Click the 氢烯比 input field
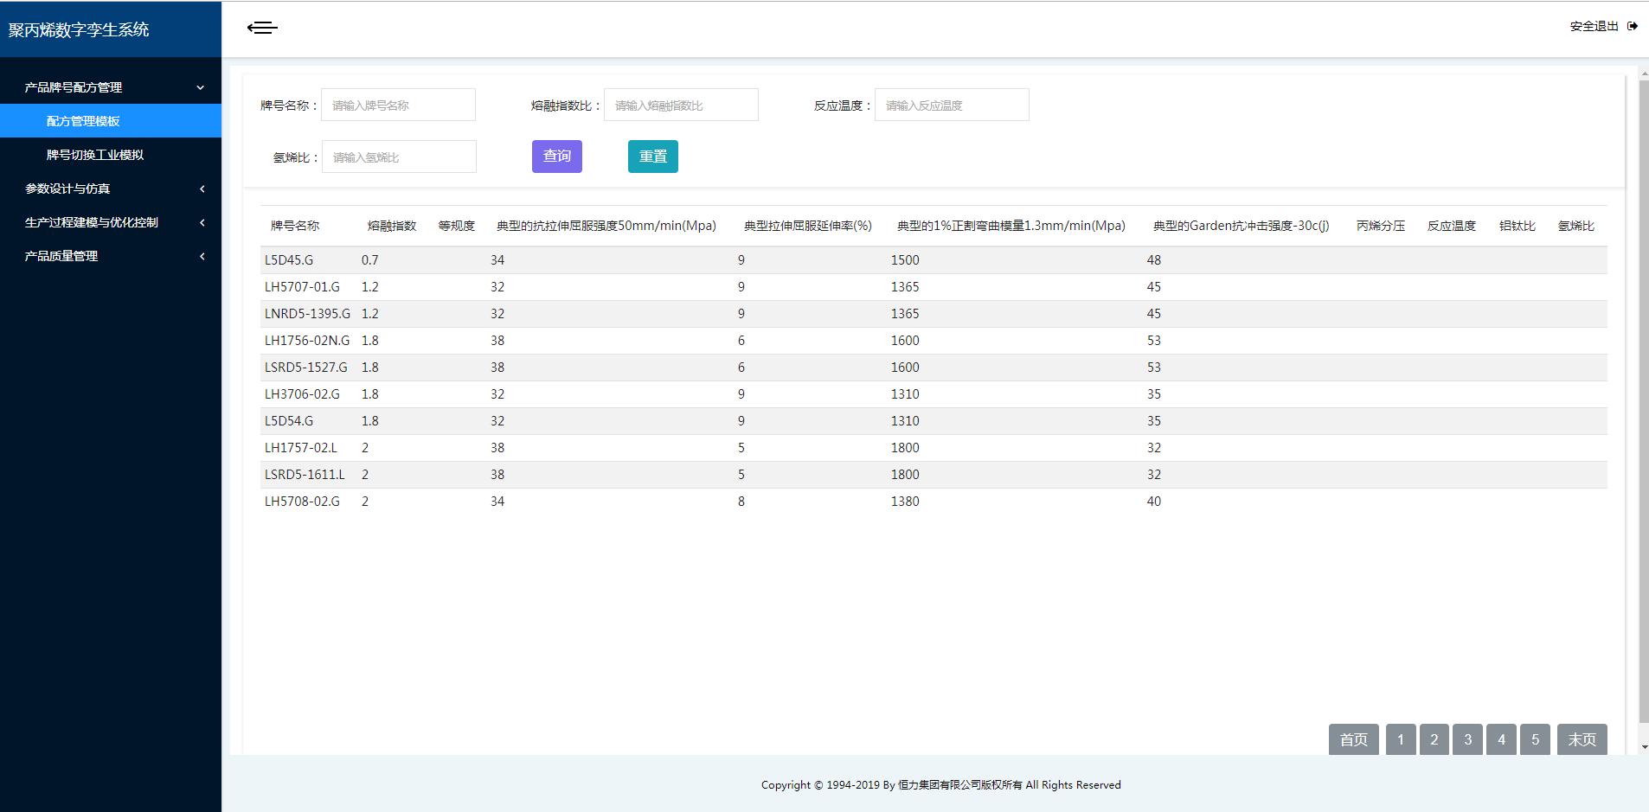The height and width of the screenshot is (812, 1649). coord(399,157)
